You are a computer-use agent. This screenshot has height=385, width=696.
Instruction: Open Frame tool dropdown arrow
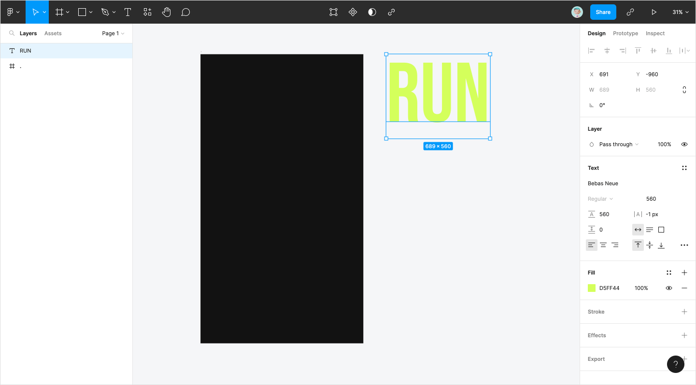tap(68, 12)
